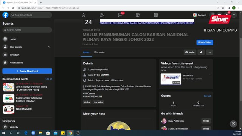Open the Zoom app from the taskbar
This screenshot has height=136, width=242.
pyautogui.click(x=33, y=133)
